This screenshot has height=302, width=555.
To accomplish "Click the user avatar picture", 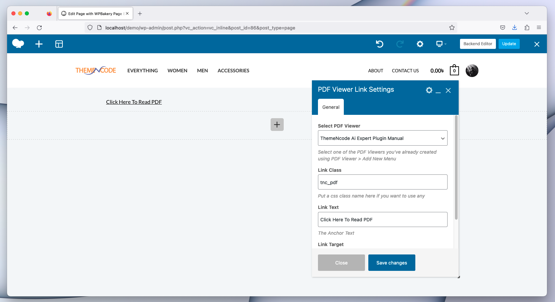I will coord(472,71).
